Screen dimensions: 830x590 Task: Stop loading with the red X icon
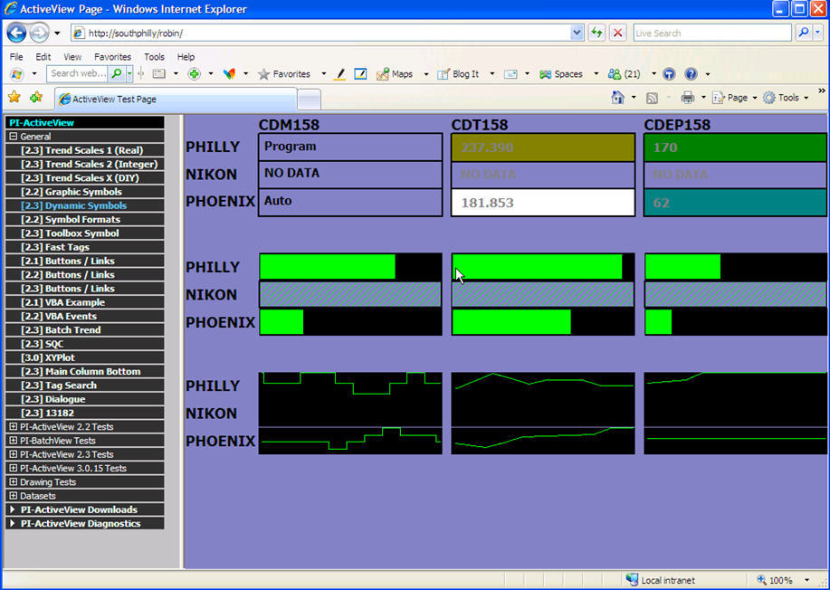617,33
